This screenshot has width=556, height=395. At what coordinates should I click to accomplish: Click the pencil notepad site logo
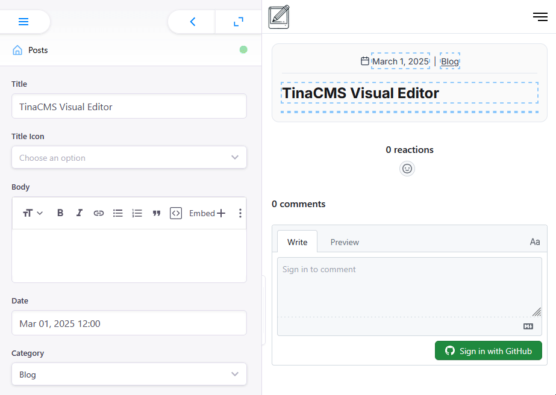pos(279,17)
